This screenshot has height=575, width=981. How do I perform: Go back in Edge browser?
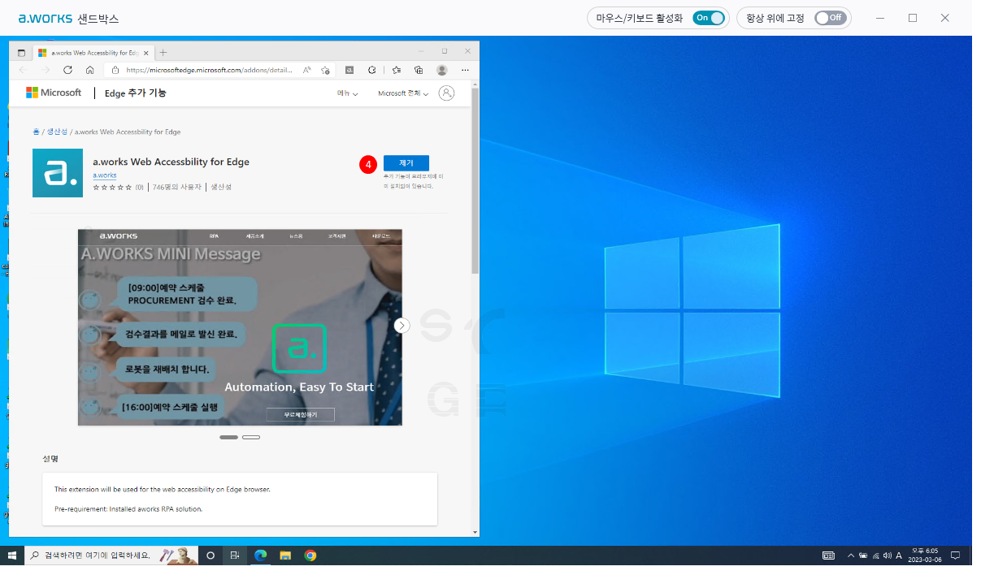coord(23,70)
